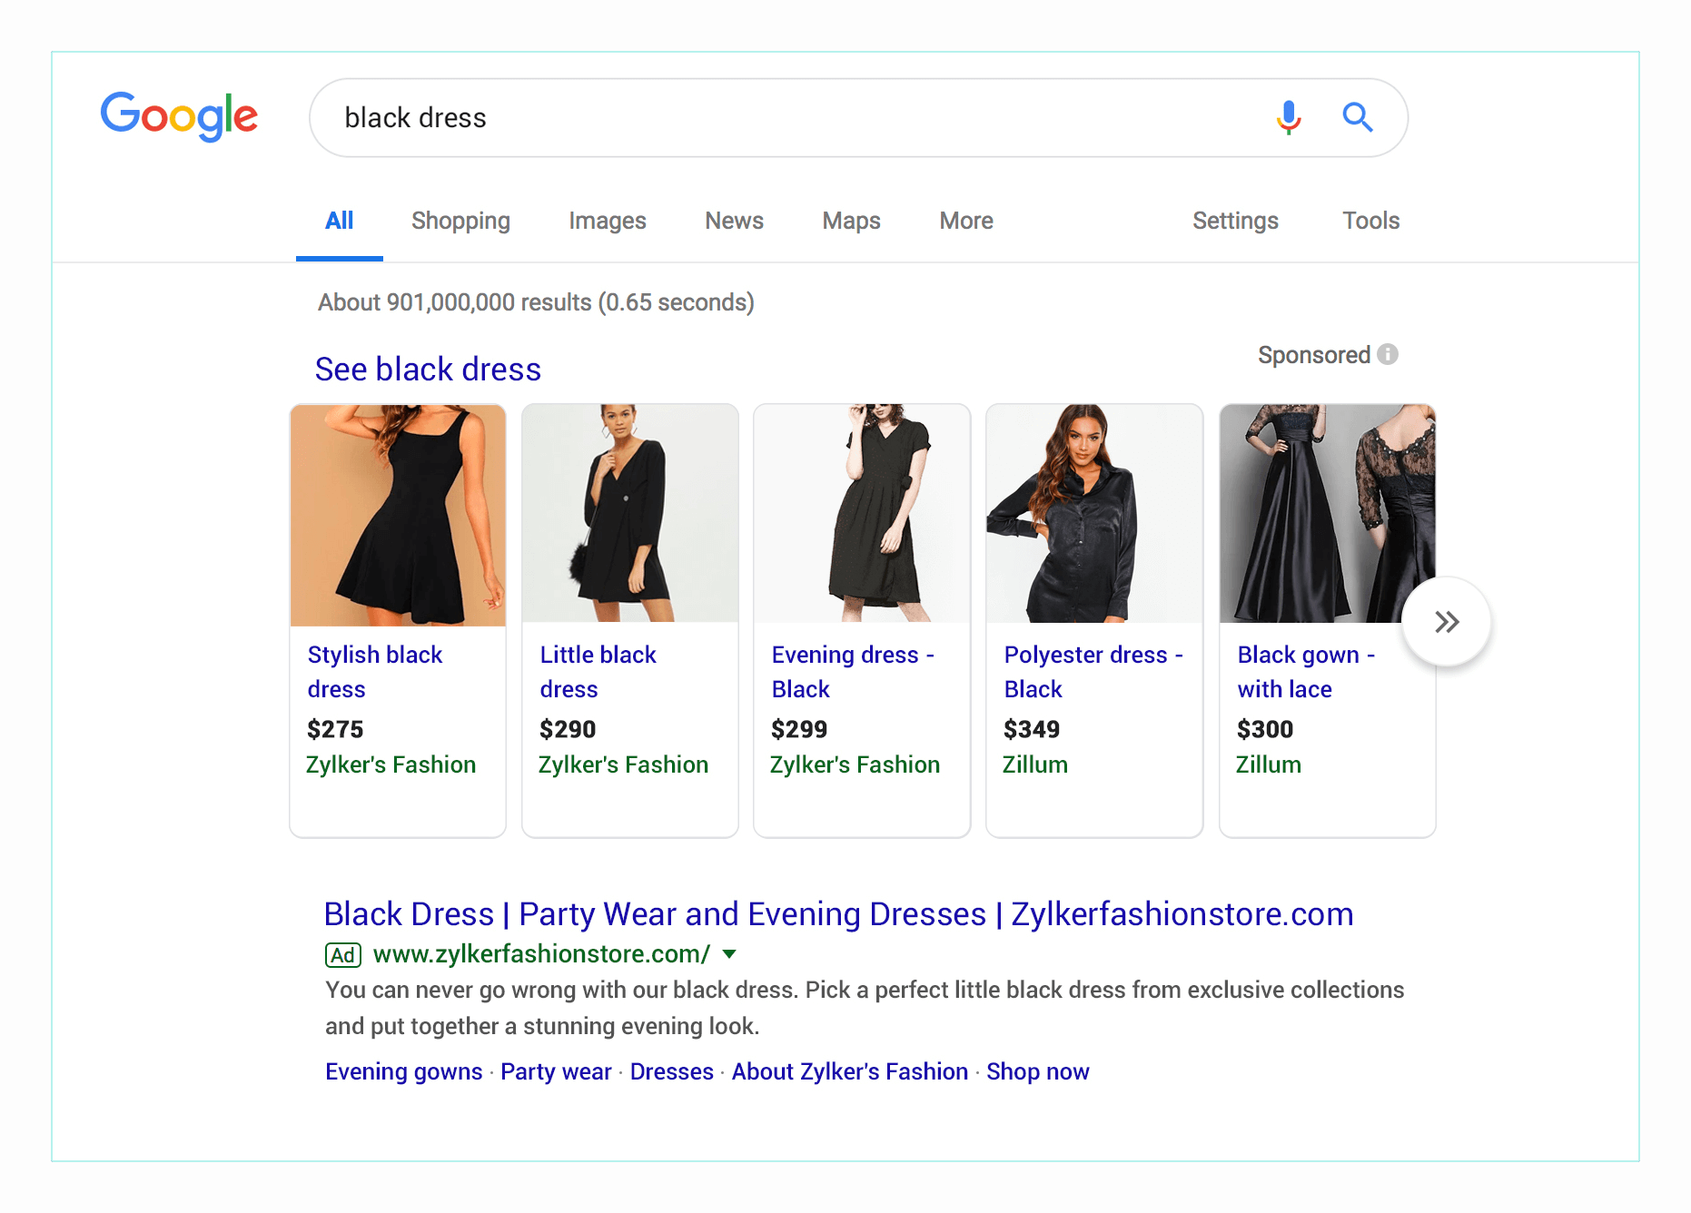1691x1213 pixels.
Task: Open search Settings
Action: click(x=1235, y=221)
